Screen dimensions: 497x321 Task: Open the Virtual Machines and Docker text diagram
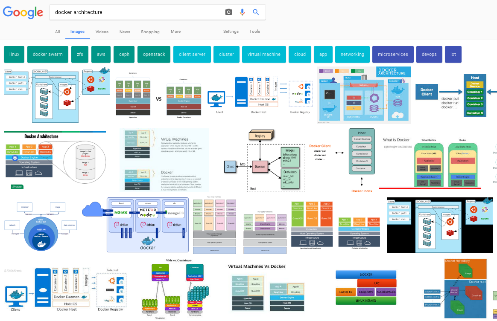(x=164, y=160)
